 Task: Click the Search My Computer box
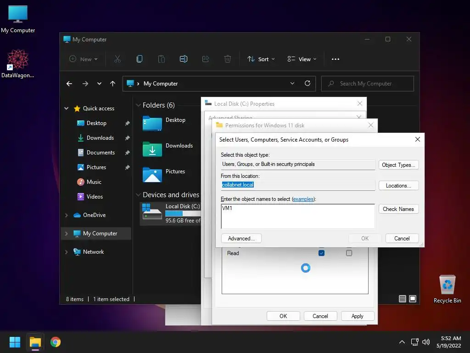coord(368,84)
